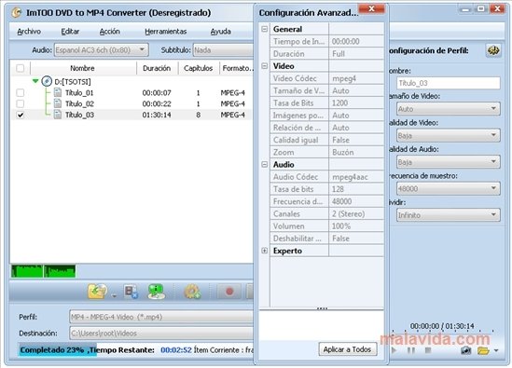Screen dimensions: 512x368
Task: Click the Volumen value 100%
Action: (x=356, y=226)
